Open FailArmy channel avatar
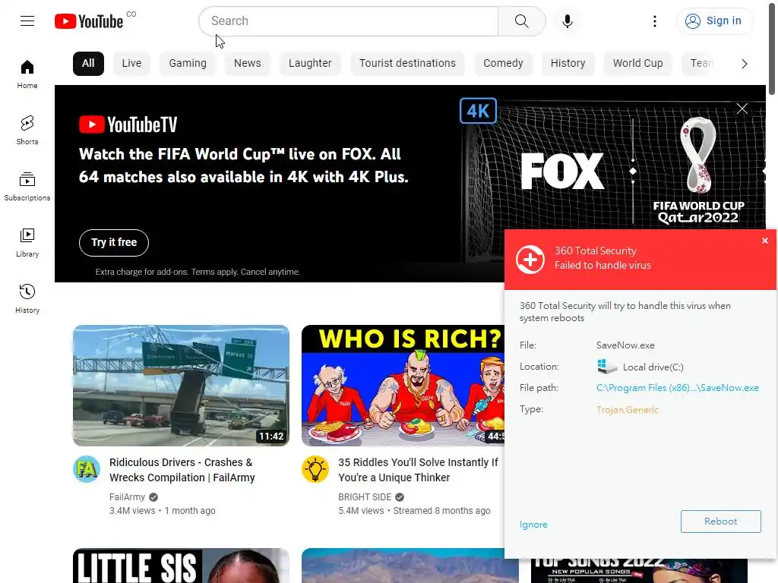The width and height of the screenshot is (778, 583). [87, 469]
